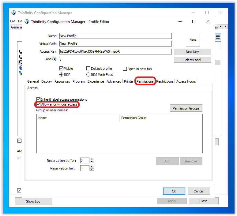237x216 pixels.
Task: Click the Profile Editor globe title icon
Action: coord(27,22)
